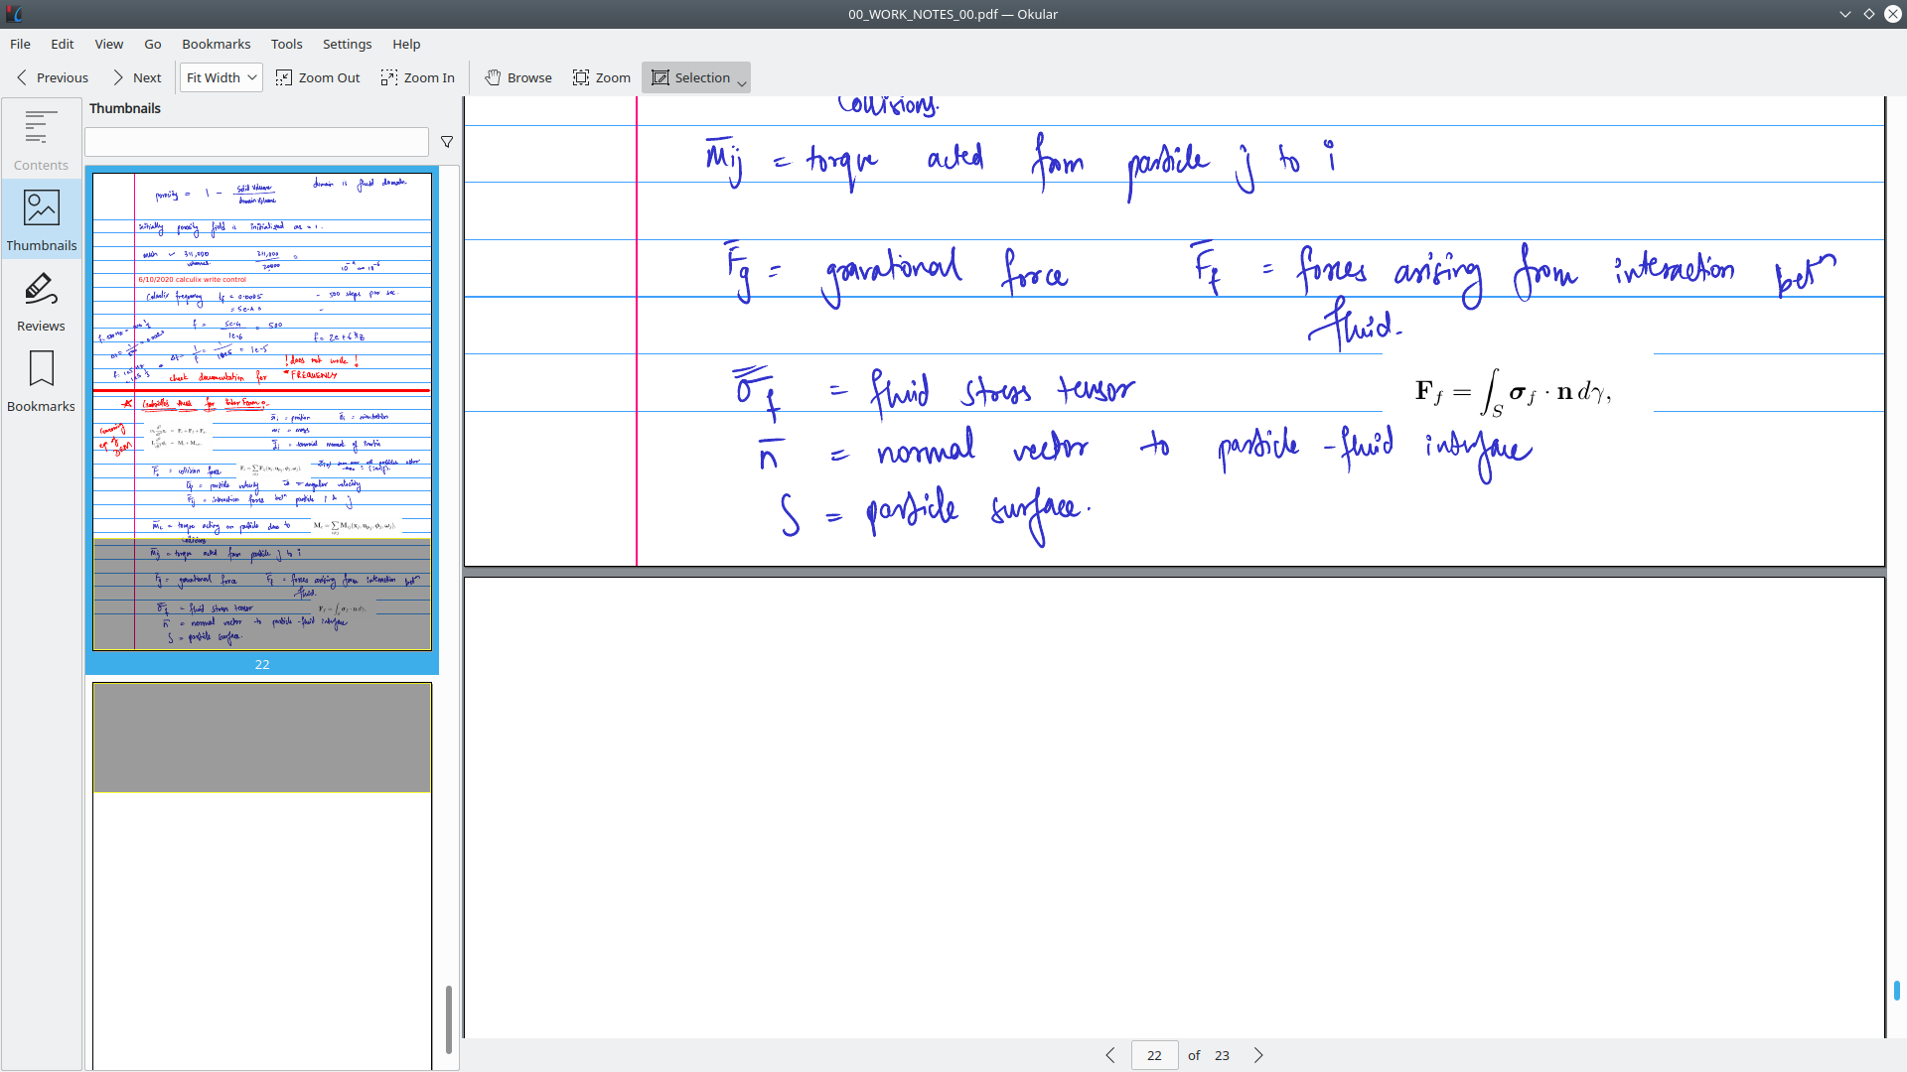Toggle the Selection tool
The width and height of the screenshot is (1907, 1072).
point(690,77)
